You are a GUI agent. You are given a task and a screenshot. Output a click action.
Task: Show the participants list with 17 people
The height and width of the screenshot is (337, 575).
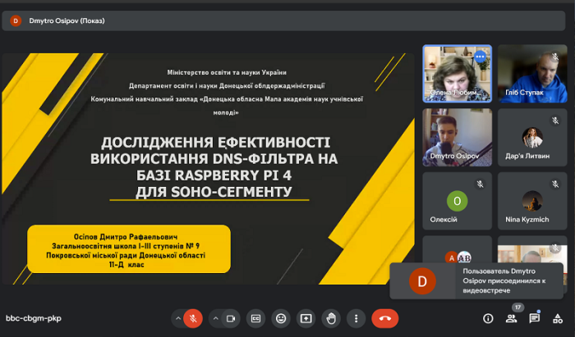point(512,318)
